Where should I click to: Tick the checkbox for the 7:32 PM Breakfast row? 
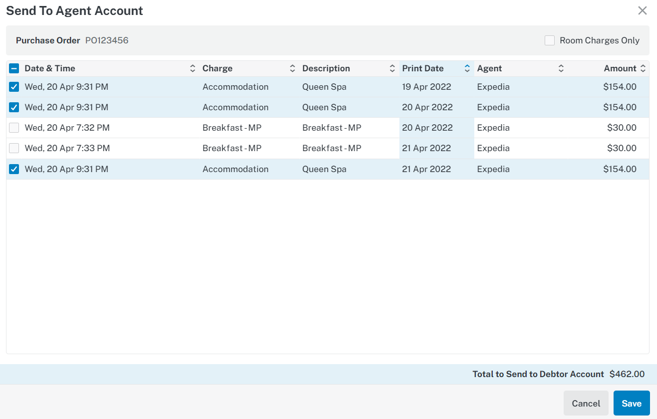[x=14, y=128]
